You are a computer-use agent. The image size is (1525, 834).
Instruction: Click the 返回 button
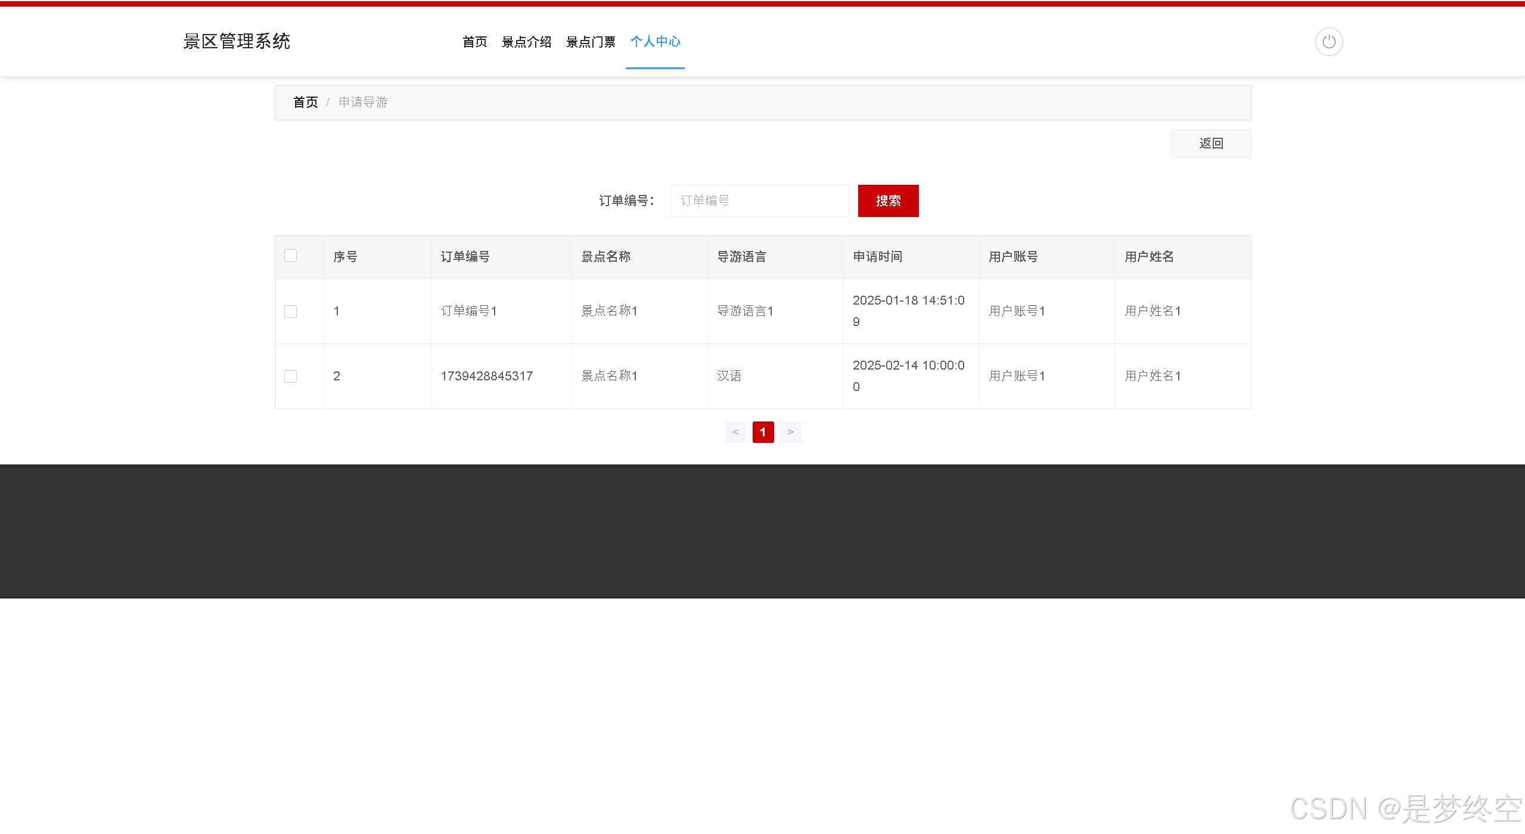(1210, 144)
